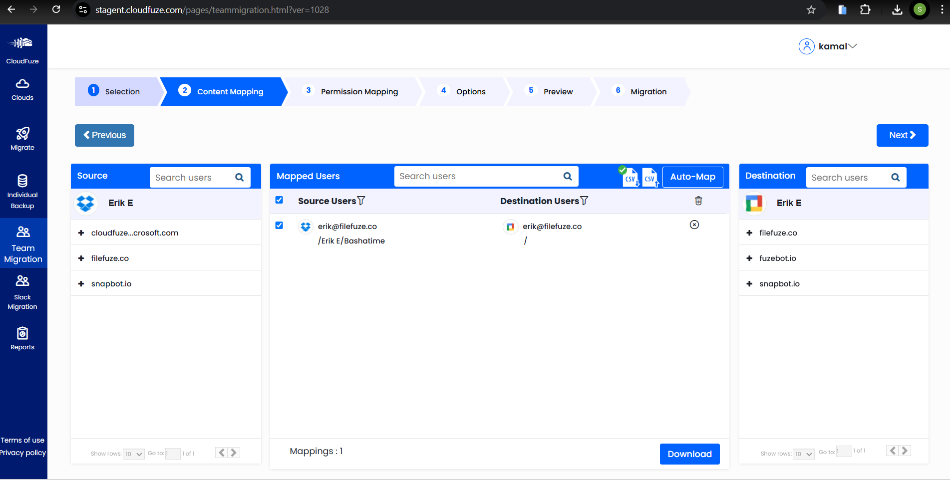Open Slack Migration in sidebar
The width and height of the screenshot is (950, 480).
pyautogui.click(x=22, y=292)
